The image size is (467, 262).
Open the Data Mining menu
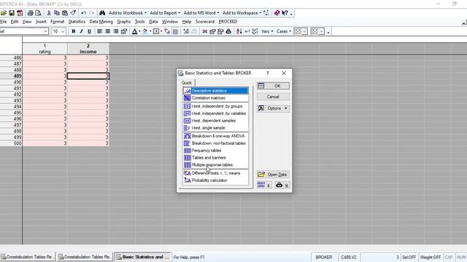101,22
